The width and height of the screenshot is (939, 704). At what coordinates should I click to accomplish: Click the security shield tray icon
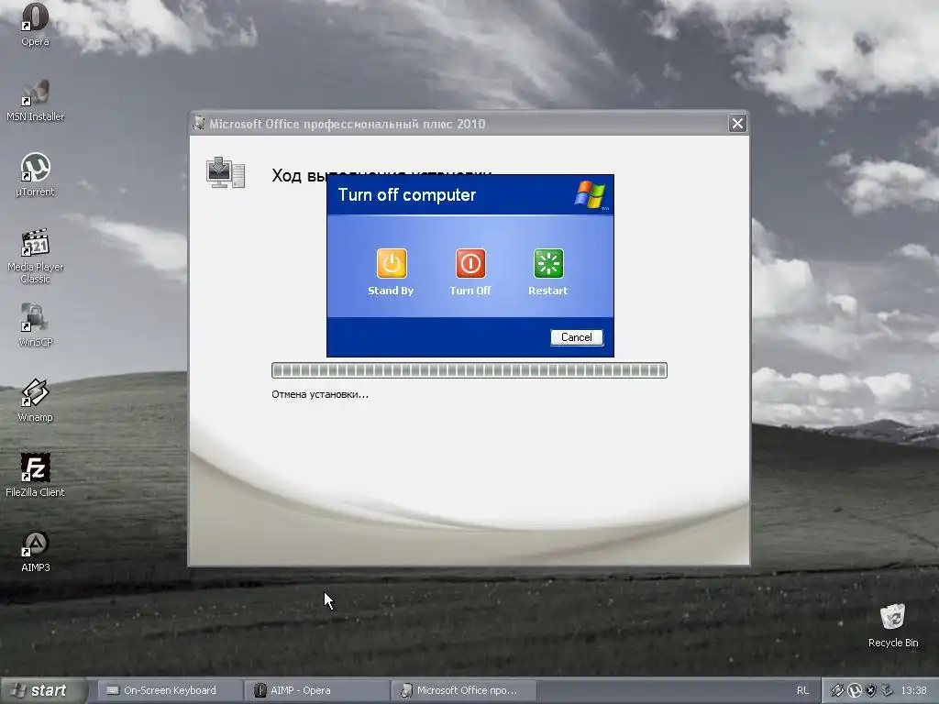pos(871,690)
